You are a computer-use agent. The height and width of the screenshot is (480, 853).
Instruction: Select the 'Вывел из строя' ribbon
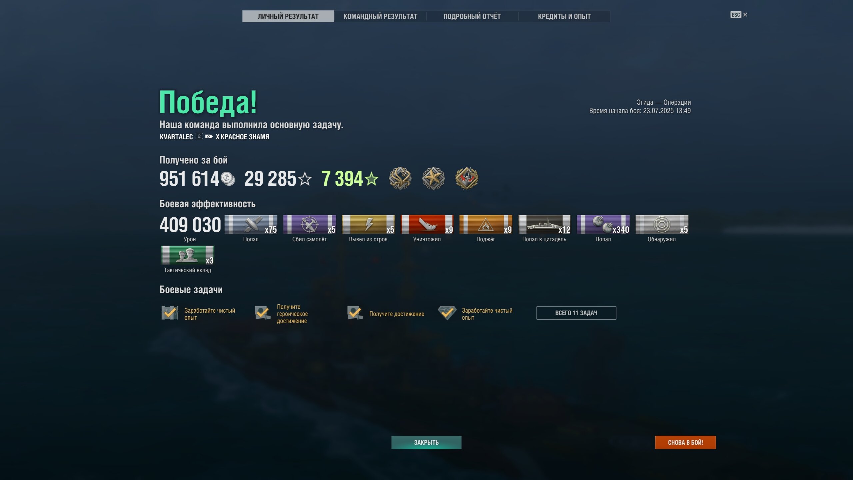coord(368,224)
